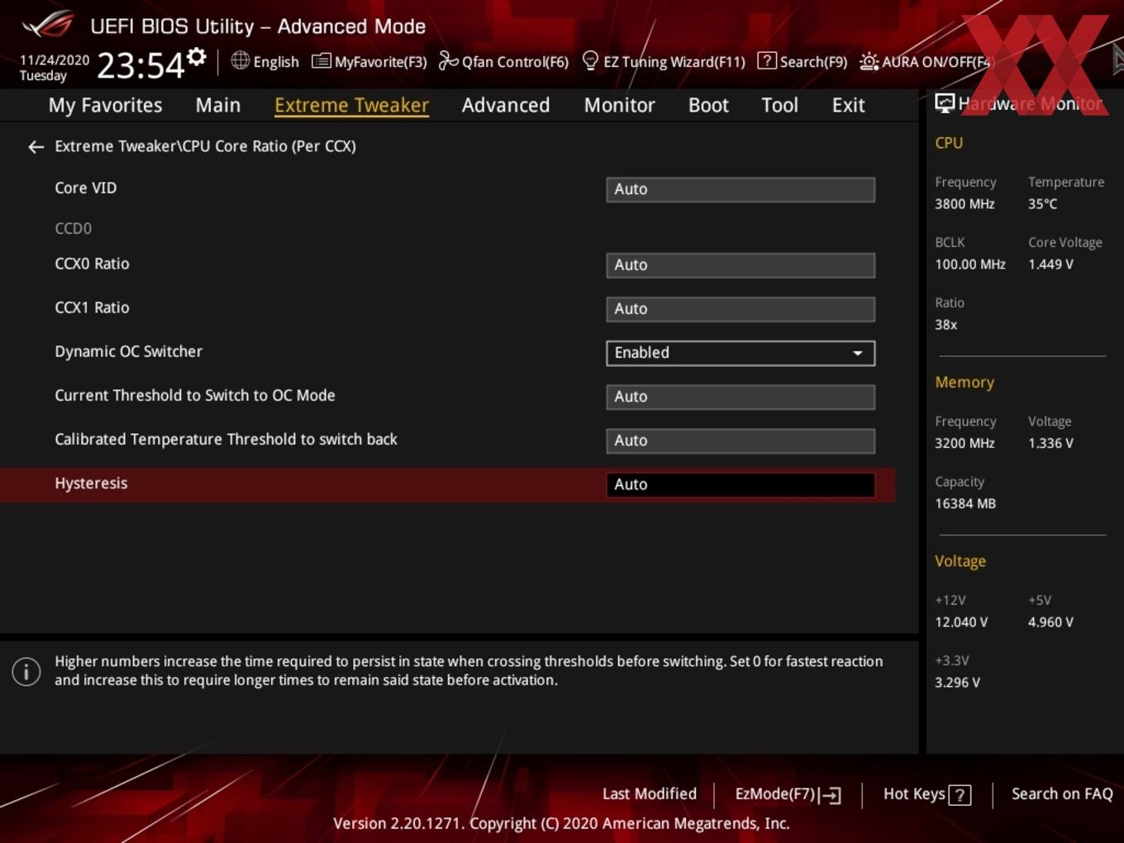Click the AURA ON/OFF light icon
The image size is (1124, 843).
[x=869, y=61]
